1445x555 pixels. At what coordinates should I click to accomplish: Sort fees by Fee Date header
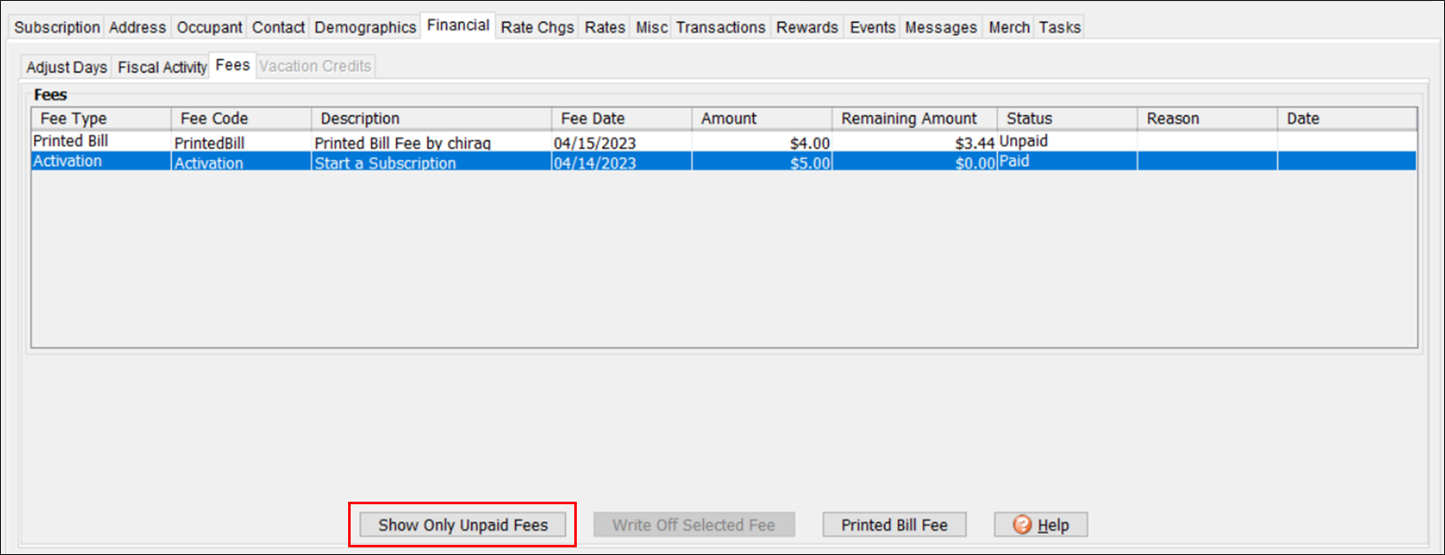[x=621, y=118]
